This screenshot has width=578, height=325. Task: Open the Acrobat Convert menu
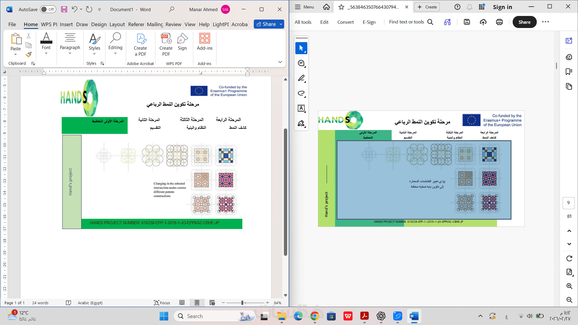pyautogui.click(x=345, y=22)
